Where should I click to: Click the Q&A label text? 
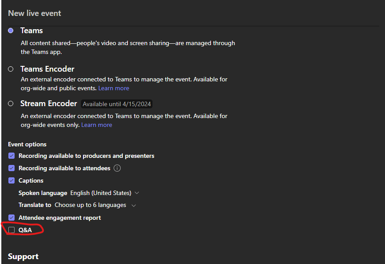point(25,230)
